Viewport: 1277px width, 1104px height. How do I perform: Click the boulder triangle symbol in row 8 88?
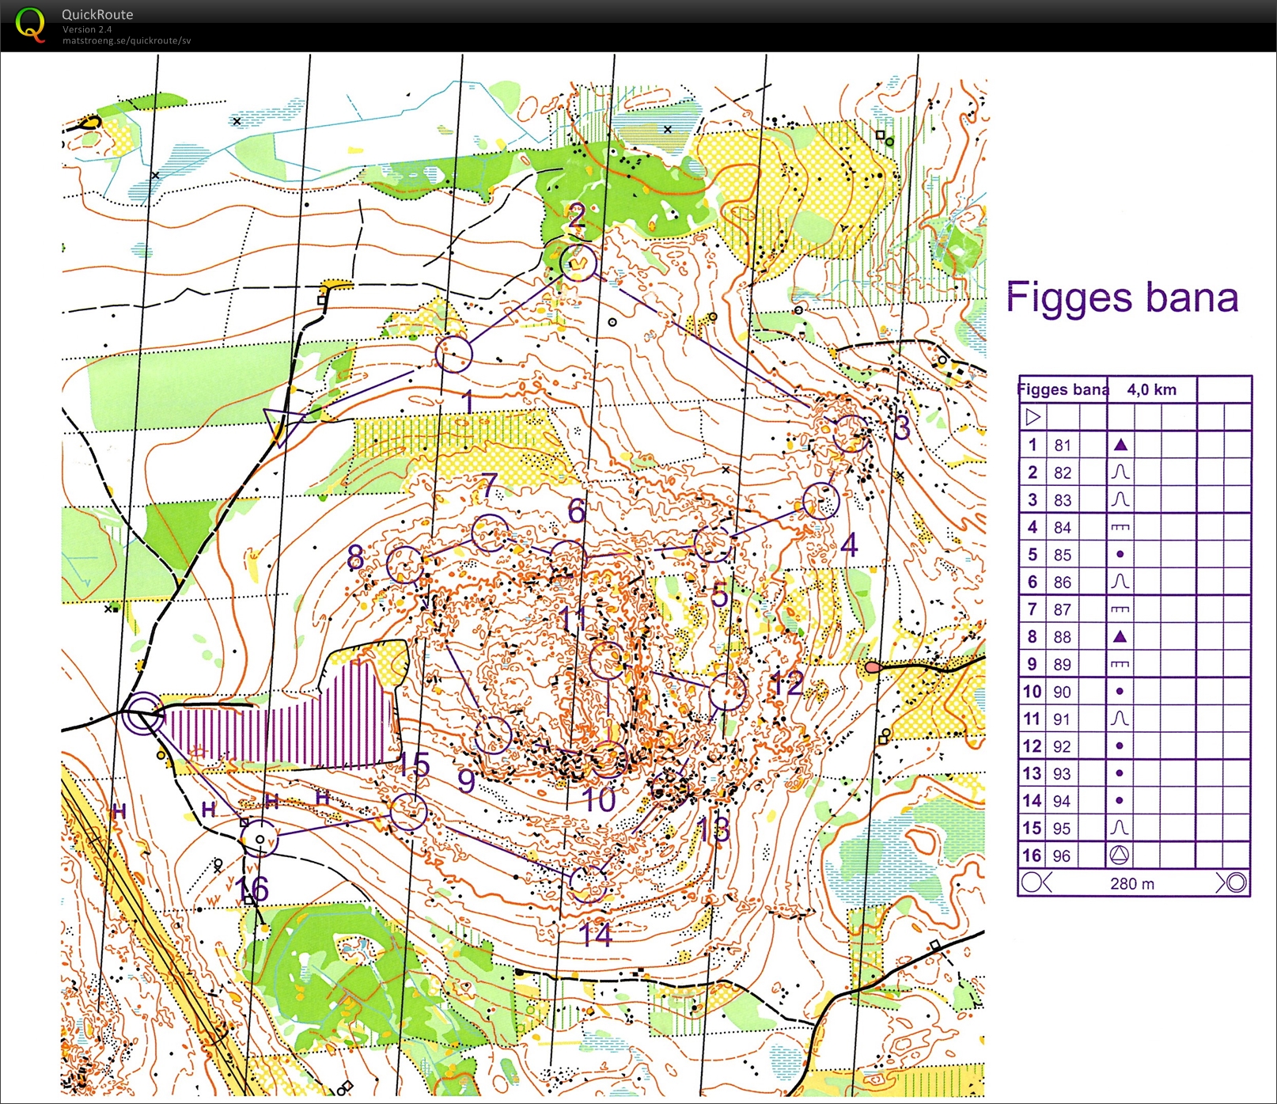click(x=1120, y=636)
